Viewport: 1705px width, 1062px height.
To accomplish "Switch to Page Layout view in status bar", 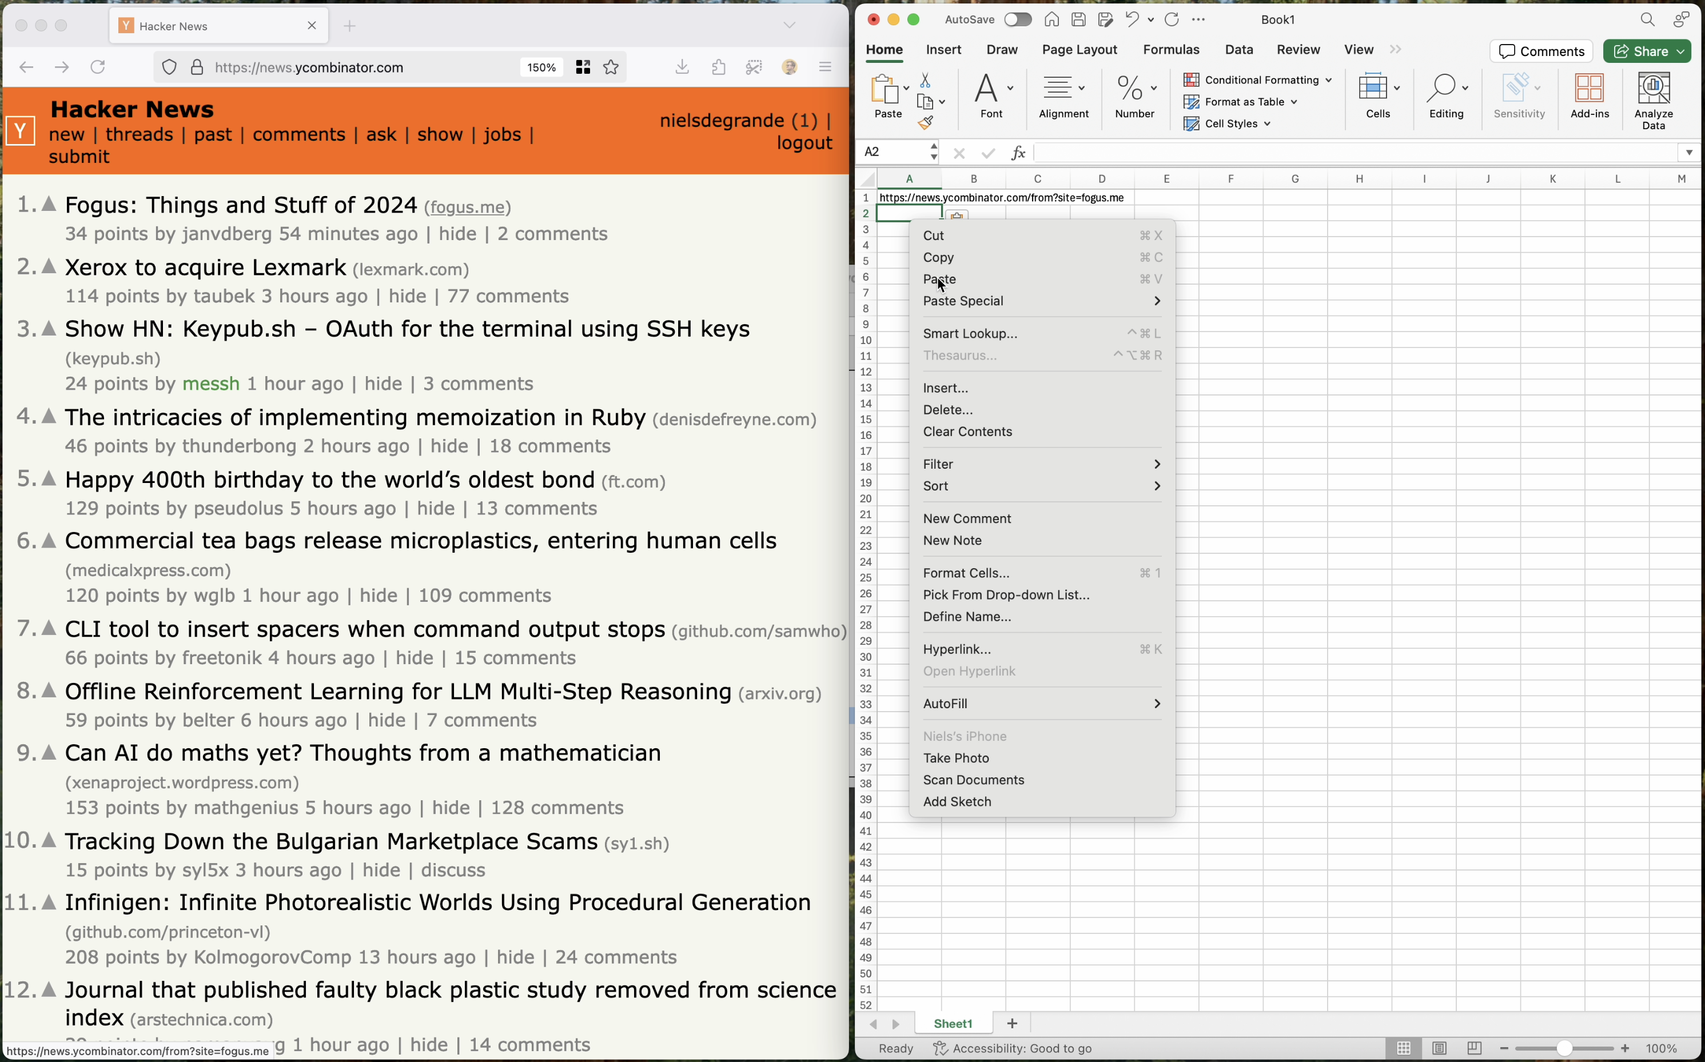I will pyautogui.click(x=1439, y=1048).
